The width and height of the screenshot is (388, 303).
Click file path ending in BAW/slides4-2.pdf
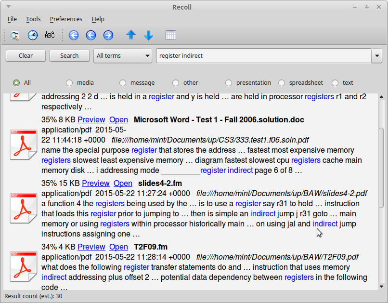[x=282, y=194]
